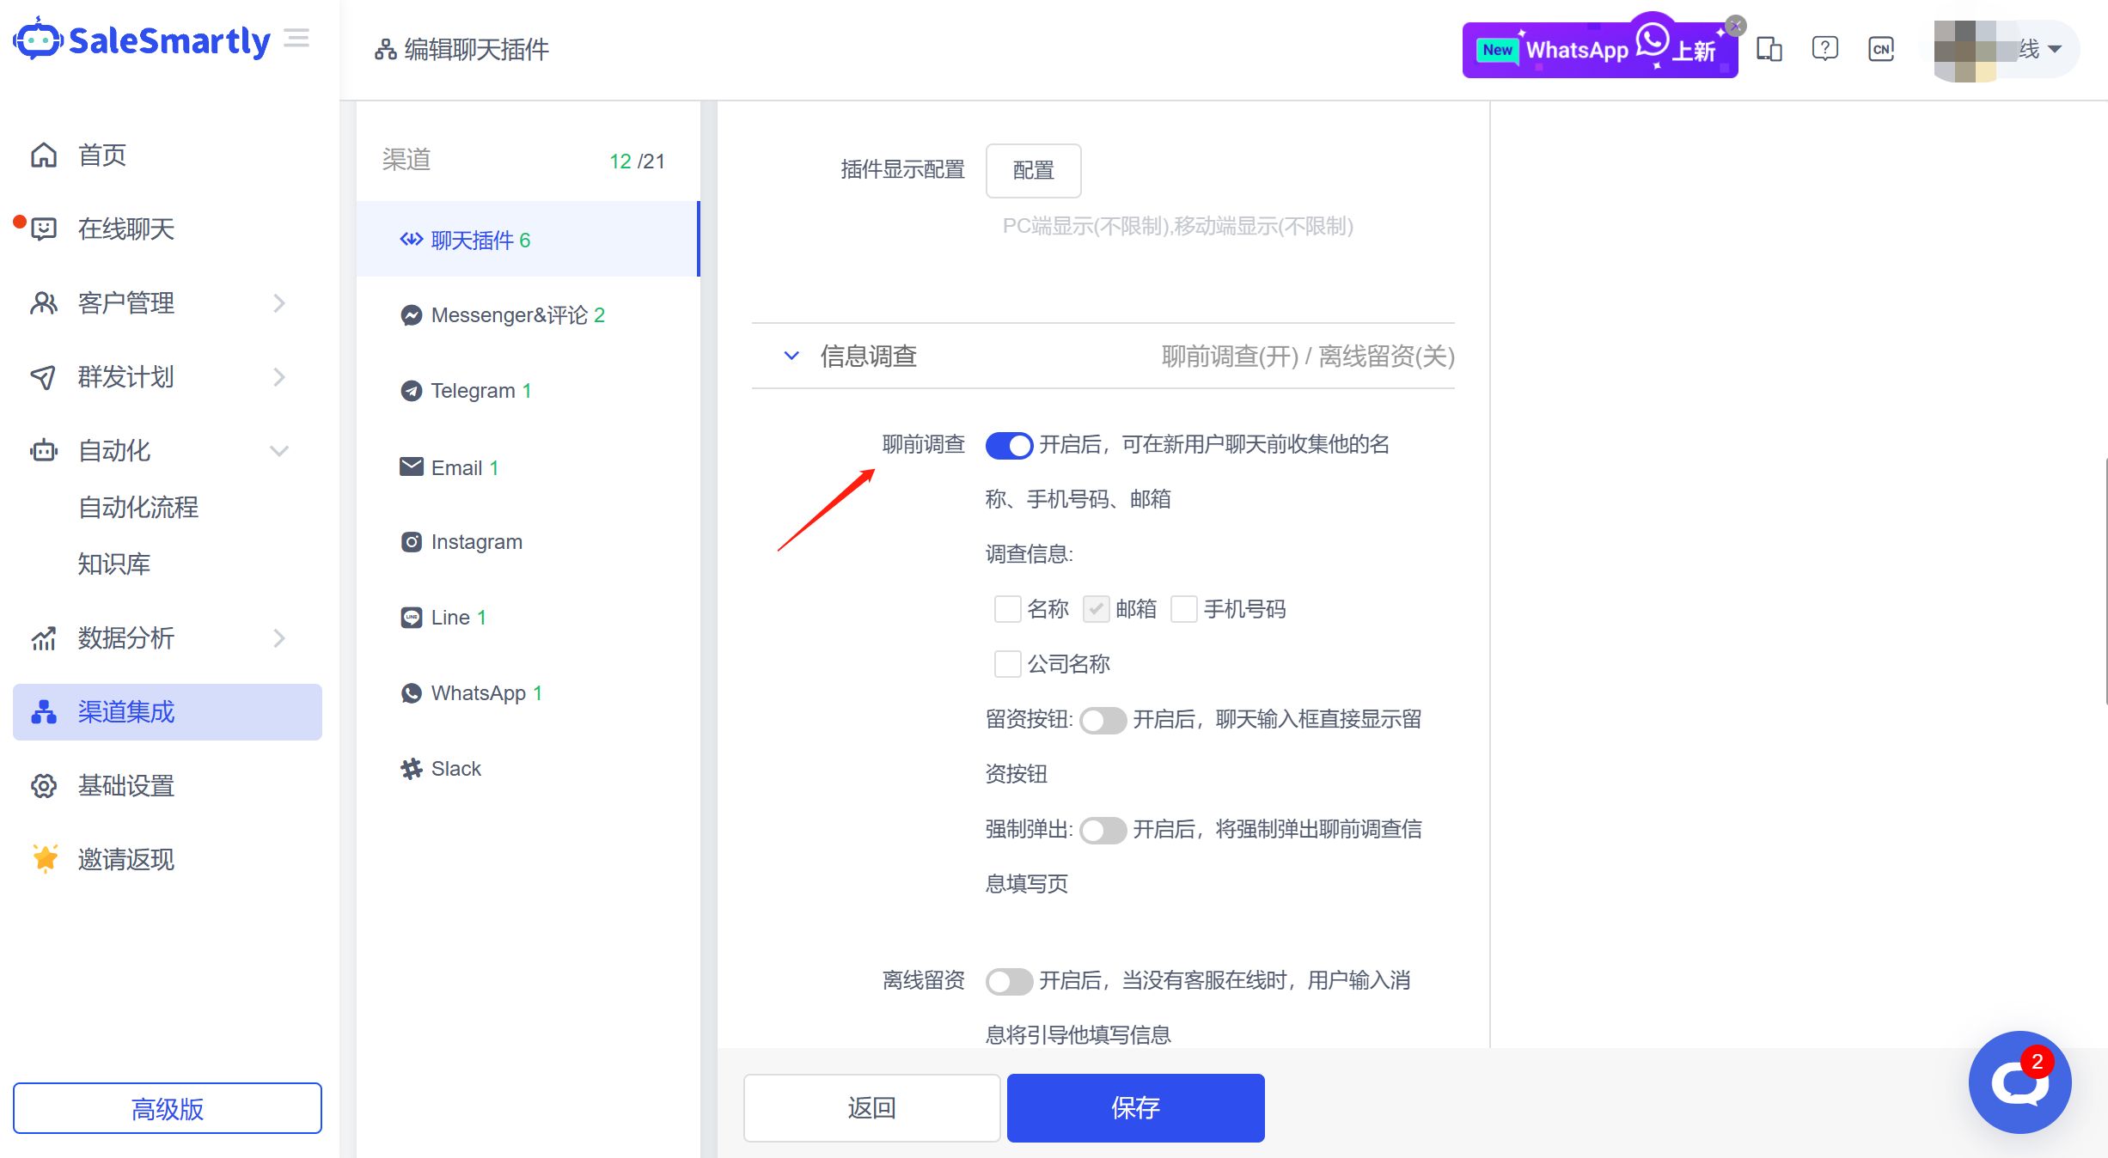The image size is (2108, 1158).
Task: Tick the 公司名称 checkbox
Action: (1007, 664)
